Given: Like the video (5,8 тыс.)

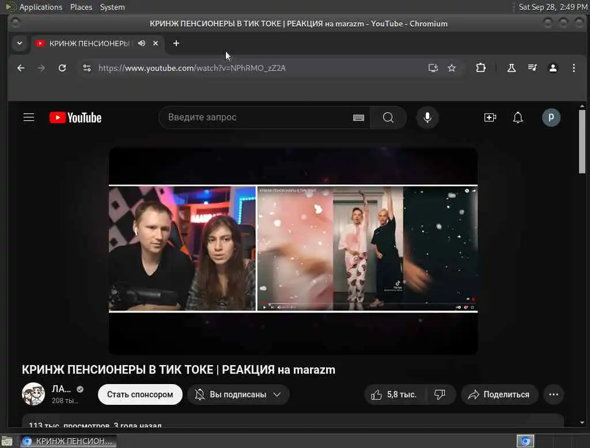Looking at the screenshot, I should click(394, 394).
